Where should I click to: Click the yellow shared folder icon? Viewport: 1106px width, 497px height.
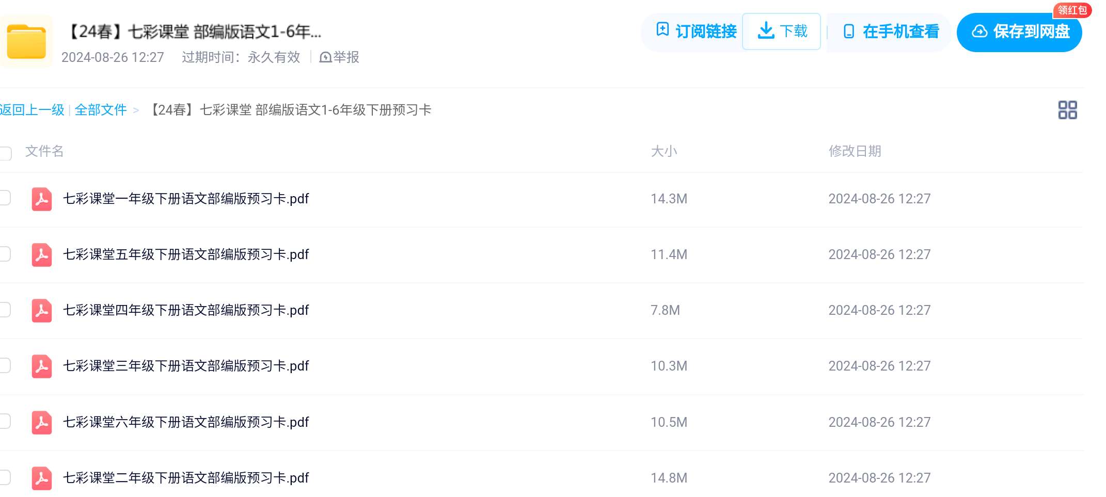click(26, 42)
